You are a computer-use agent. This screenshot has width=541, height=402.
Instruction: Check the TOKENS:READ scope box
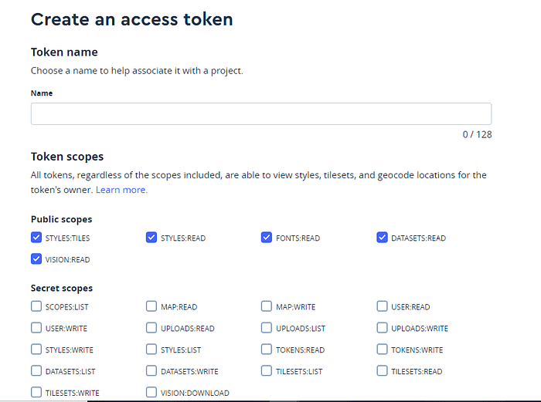click(x=267, y=350)
